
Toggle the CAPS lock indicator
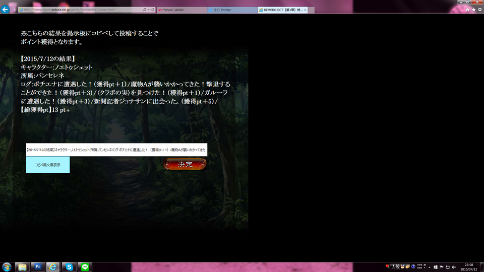pos(419,265)
